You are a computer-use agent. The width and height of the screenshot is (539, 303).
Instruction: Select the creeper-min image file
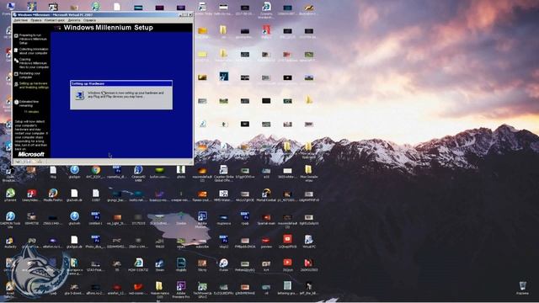click(181, 195)
